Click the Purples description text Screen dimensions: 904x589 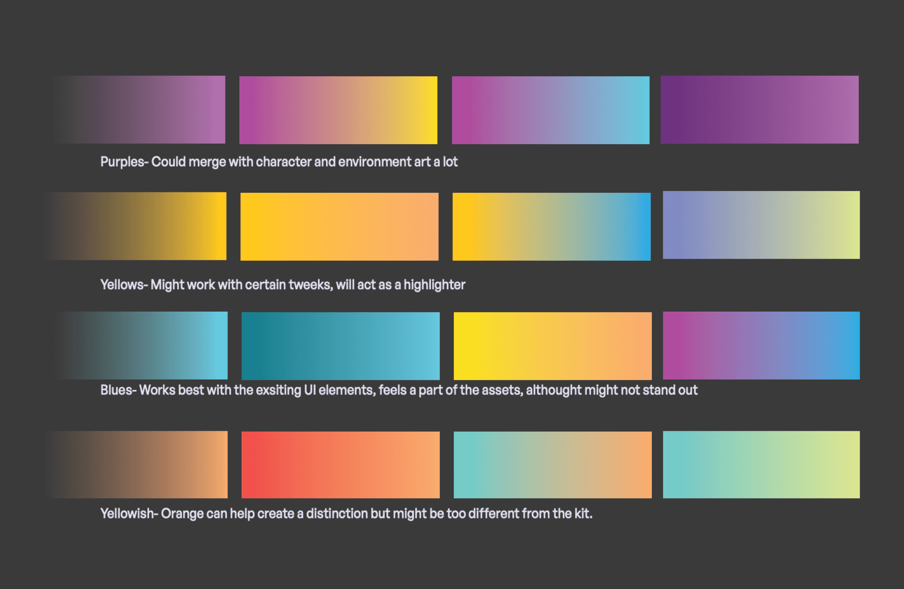279,162
